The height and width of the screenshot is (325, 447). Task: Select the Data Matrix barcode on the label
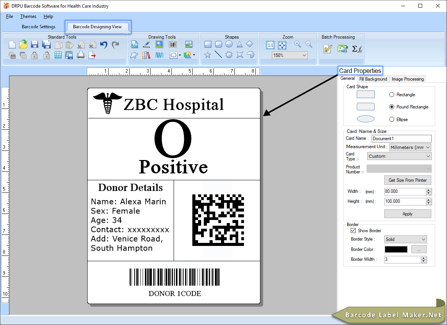tap(218, 220)
